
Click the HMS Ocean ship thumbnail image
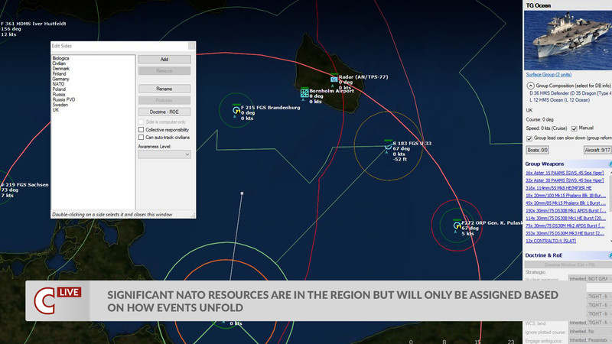coord(568,40)
